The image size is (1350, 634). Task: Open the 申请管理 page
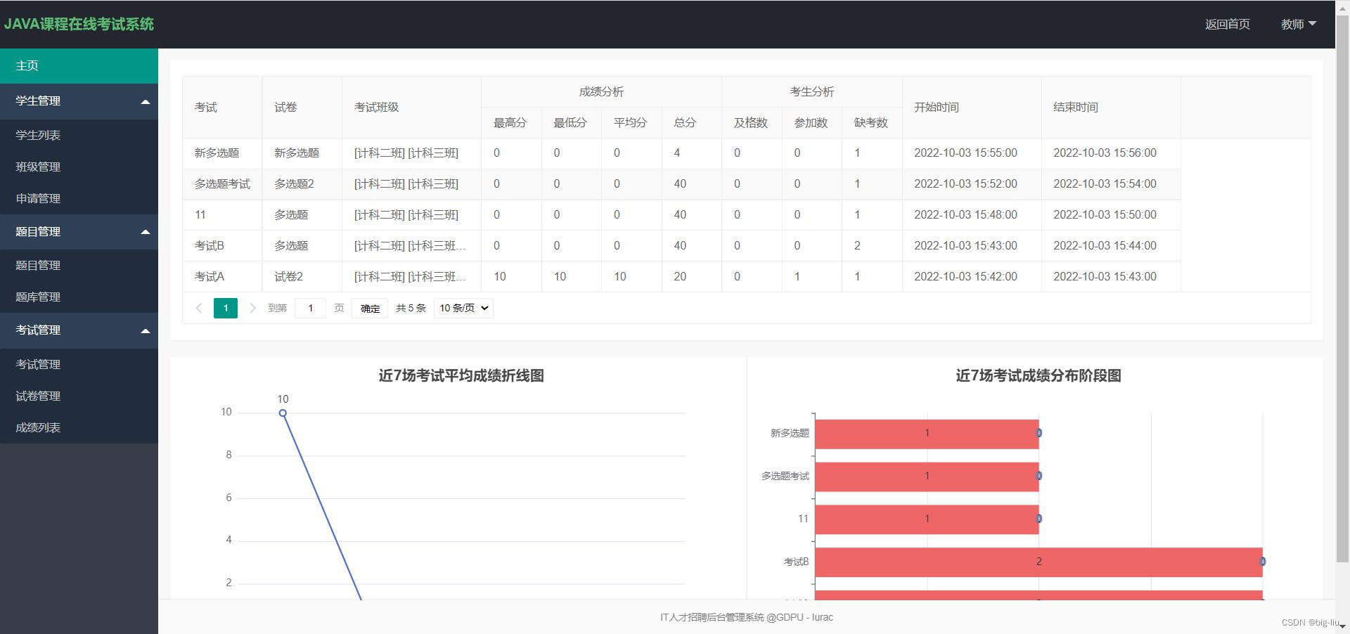tap(37, 198)
